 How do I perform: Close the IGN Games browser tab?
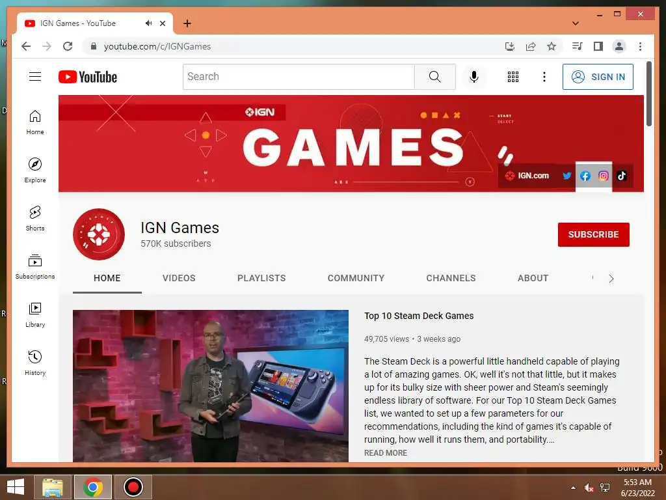click(x=163, y=23)
